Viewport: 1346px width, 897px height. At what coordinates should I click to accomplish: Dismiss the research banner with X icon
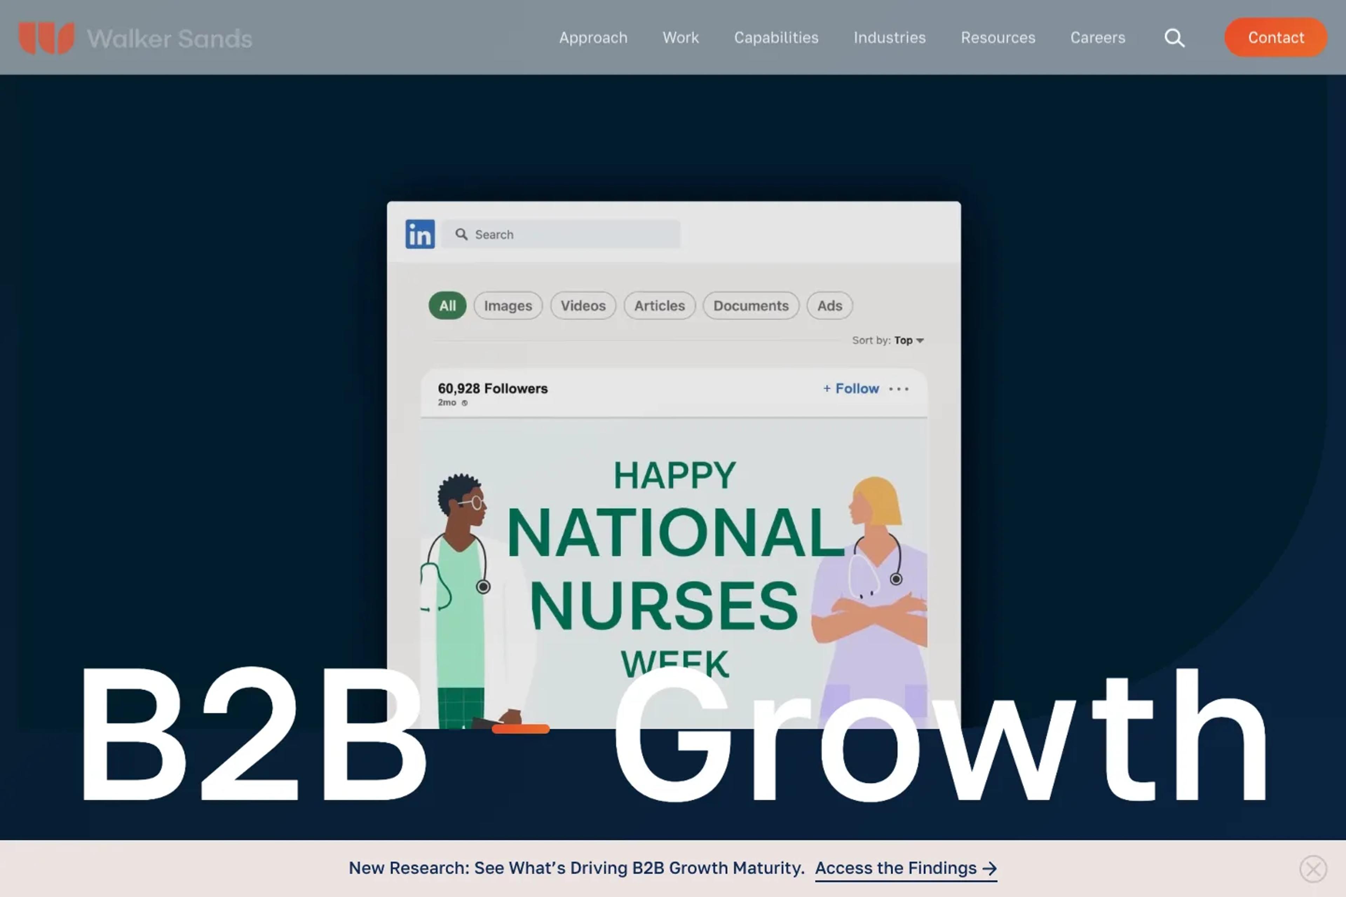(x=1313, y=869)
